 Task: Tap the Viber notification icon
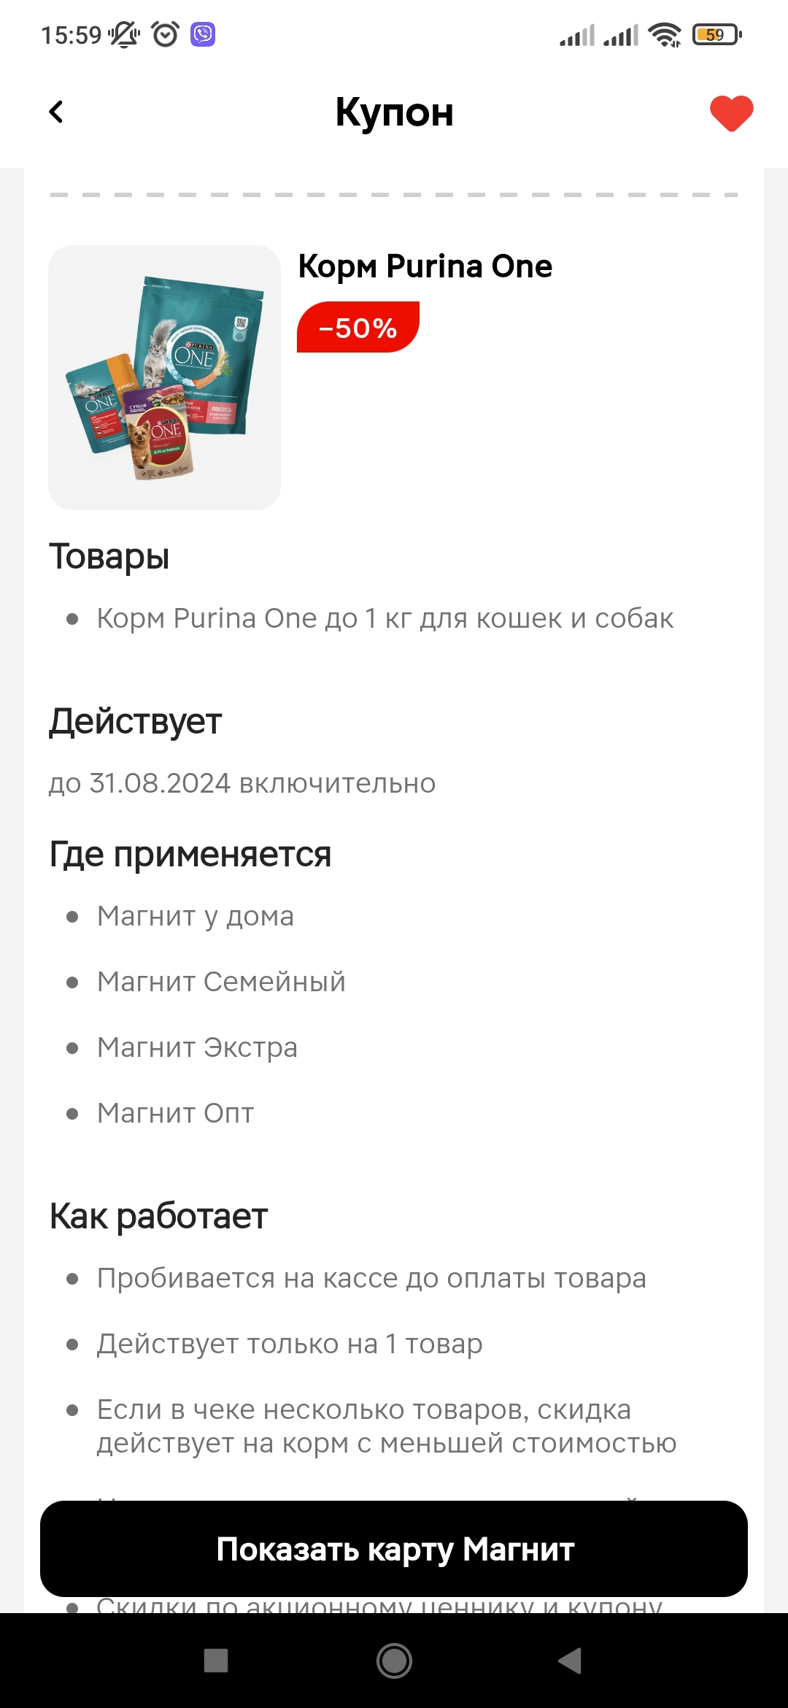click(203, 34)
